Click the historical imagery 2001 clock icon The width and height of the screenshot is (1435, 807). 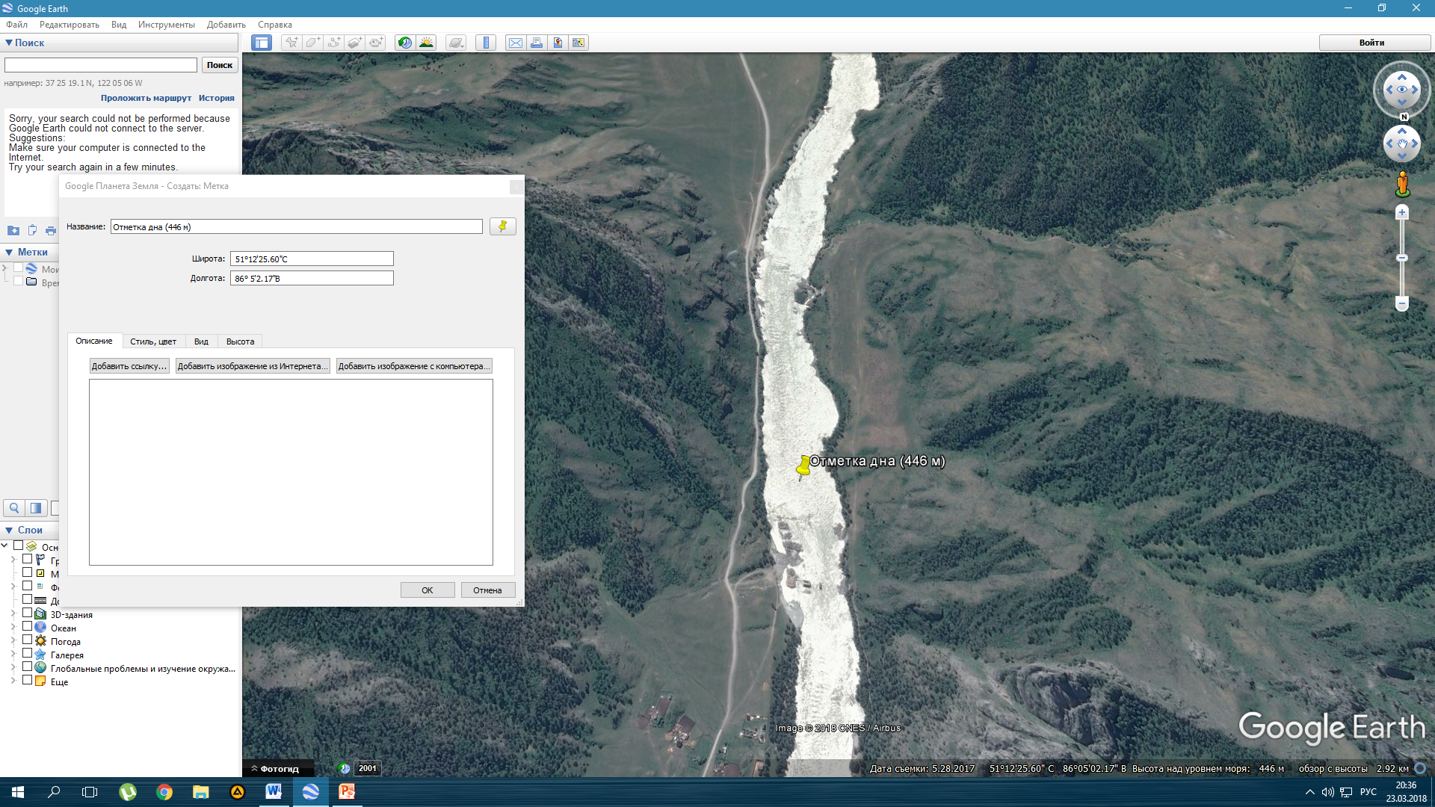point(345,768)
